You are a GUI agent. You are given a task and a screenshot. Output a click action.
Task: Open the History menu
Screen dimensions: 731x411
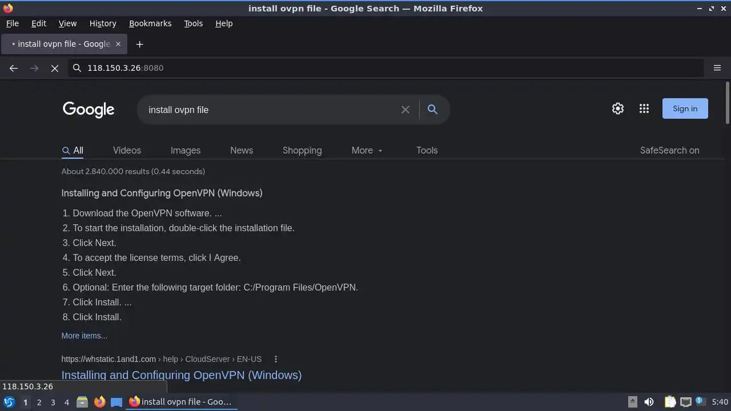(103, 23)
